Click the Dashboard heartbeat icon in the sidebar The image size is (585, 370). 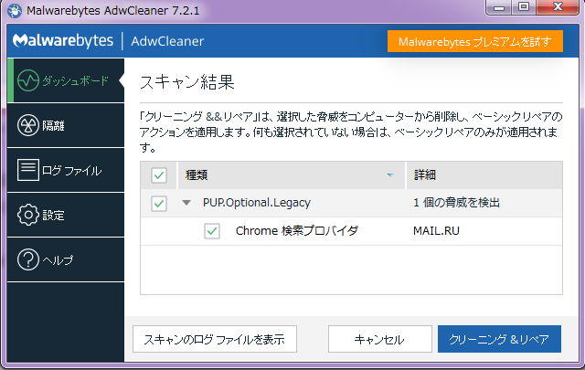click(x=28, y=80)
